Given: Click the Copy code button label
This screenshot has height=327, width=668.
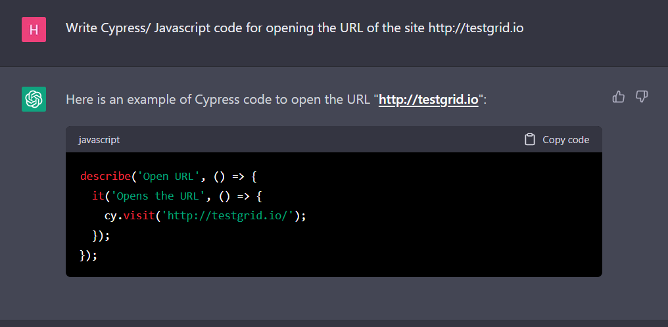Looking at the screenshot, I should 565,139.
